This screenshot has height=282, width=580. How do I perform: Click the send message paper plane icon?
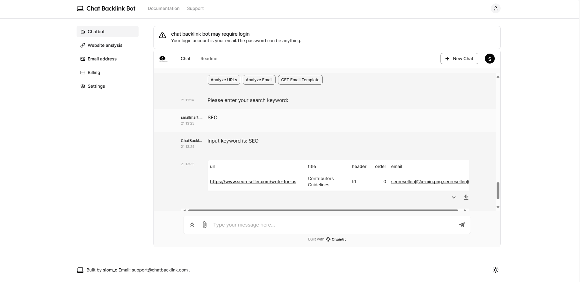coord(462,225)
